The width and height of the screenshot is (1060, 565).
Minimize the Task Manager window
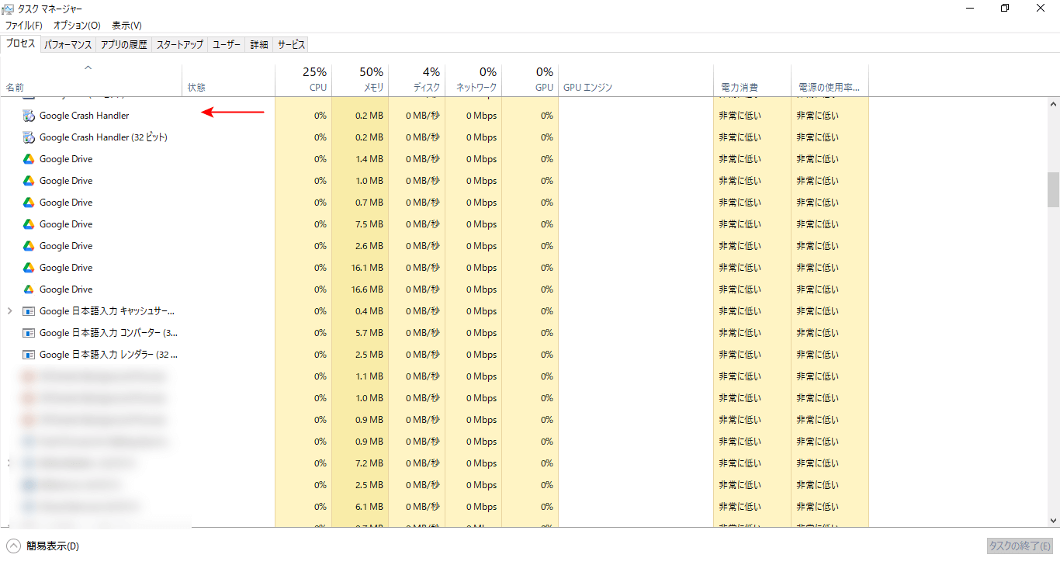pos(971,8)
